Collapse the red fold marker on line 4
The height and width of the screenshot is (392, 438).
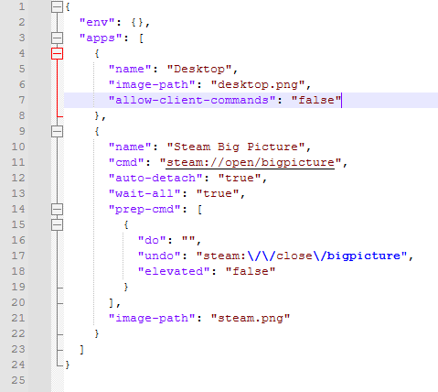point(57,53)
